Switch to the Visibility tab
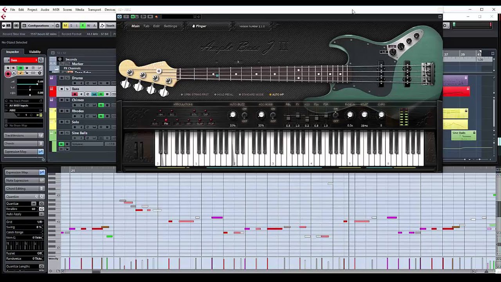Screen dimensions: 501x282 34,52
